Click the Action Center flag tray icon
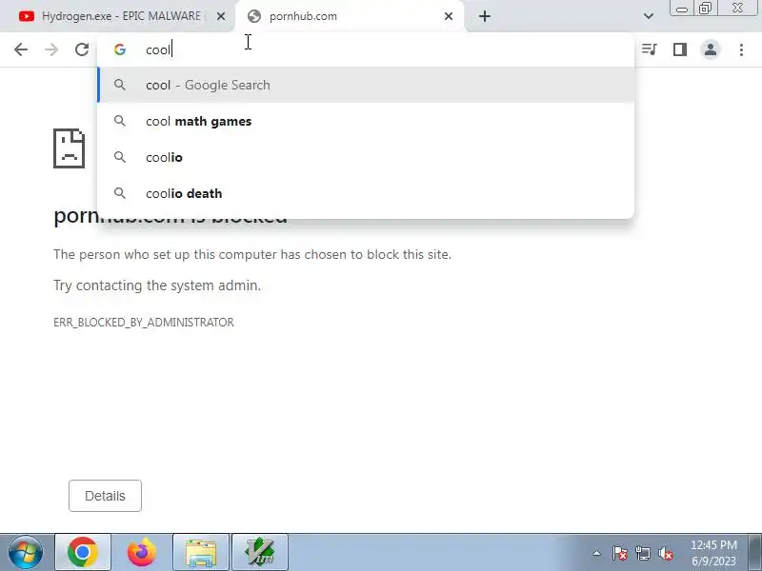The height and width of the screenshot is (571, 762). (x=620, y=553)
